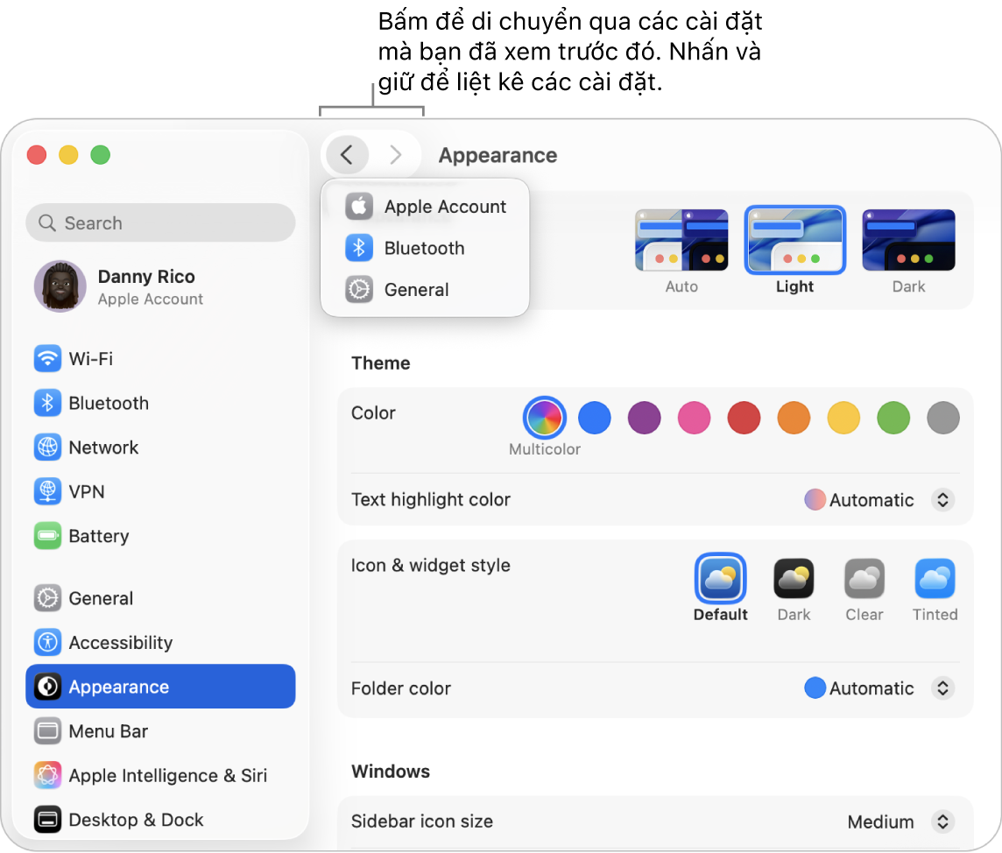The height and width of the screenshot is (853, 1002).
Task: Select Dark appearance mode
Action: pos(908,241)
